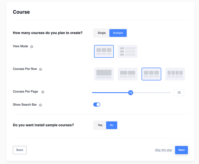
Task: Click help icon next to Courses Per Row
Action: pos(40,69)
